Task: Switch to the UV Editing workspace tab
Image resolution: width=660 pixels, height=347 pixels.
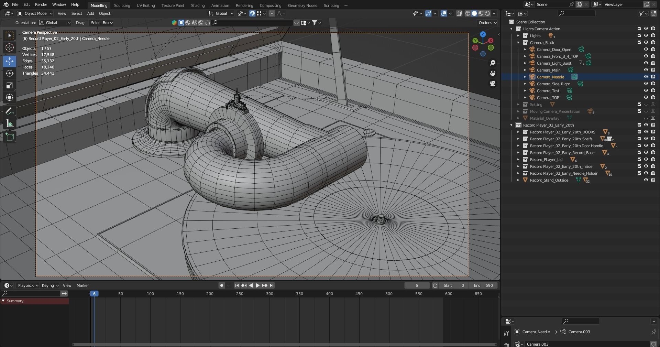Action: 146,5
